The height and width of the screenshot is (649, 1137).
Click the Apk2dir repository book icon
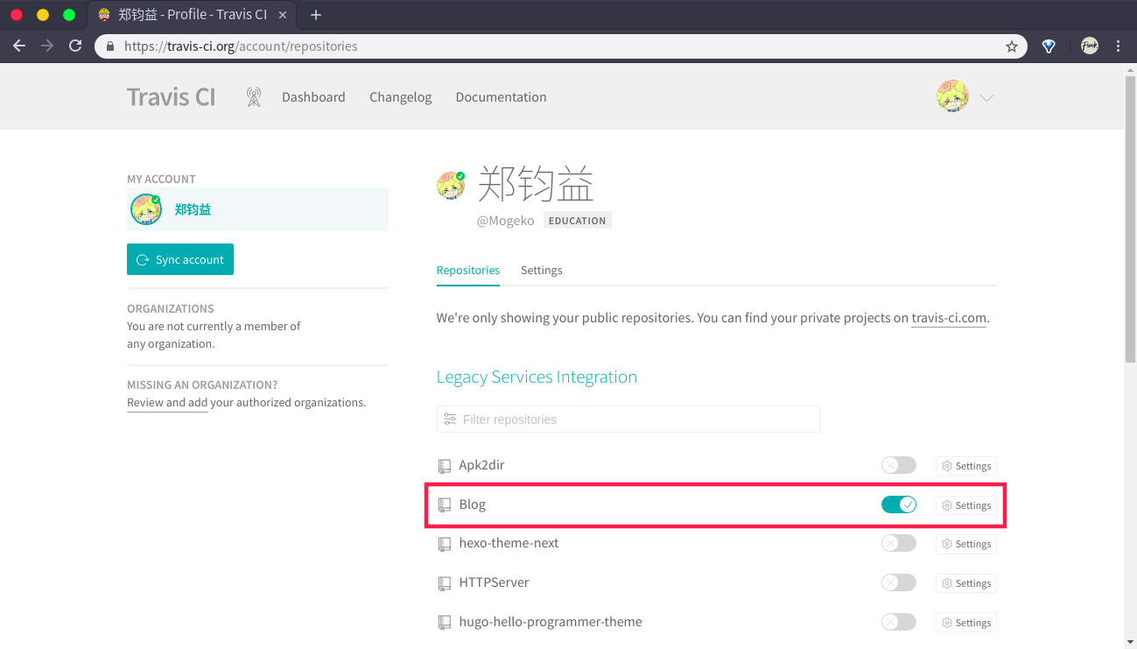pyautogui.click(x=445, y=466)
